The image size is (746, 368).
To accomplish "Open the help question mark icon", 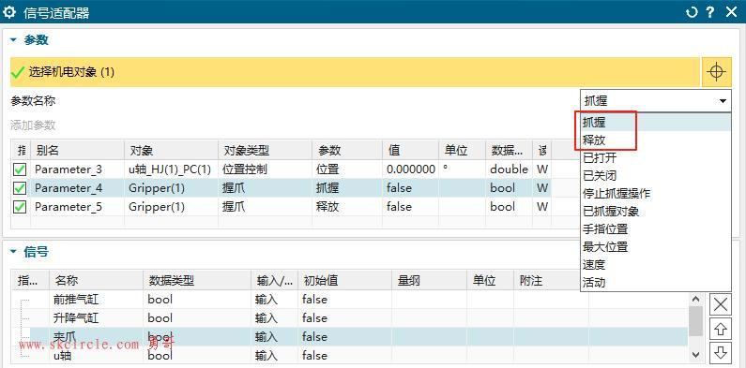I will [709, 12].
